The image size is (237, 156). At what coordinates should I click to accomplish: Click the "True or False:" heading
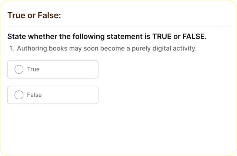tap(34, 15)
